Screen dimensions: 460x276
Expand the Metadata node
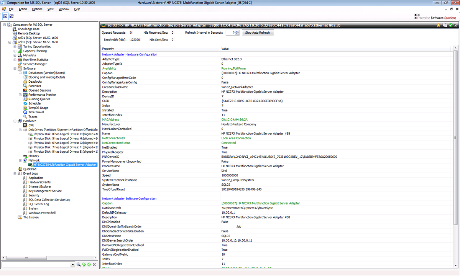pyautogui.click(x=15, y=56)
